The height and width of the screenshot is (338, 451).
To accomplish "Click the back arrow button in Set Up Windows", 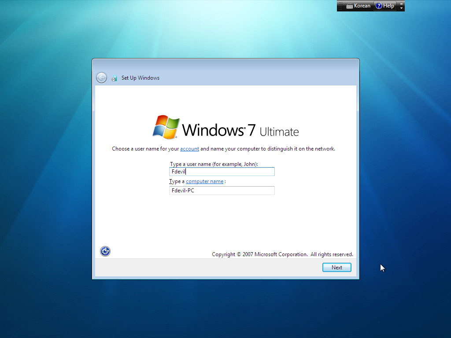I will point(102,77).
